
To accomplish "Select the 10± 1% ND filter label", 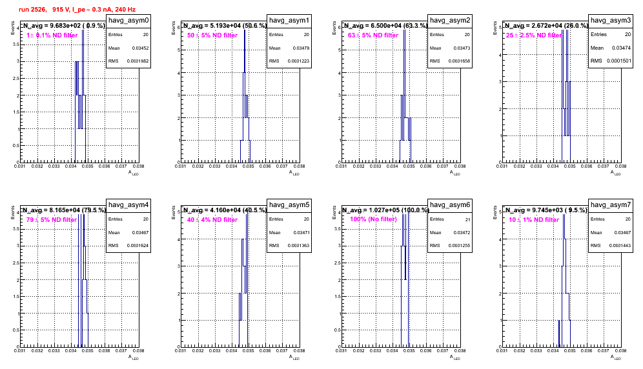I will coord(534,220).
